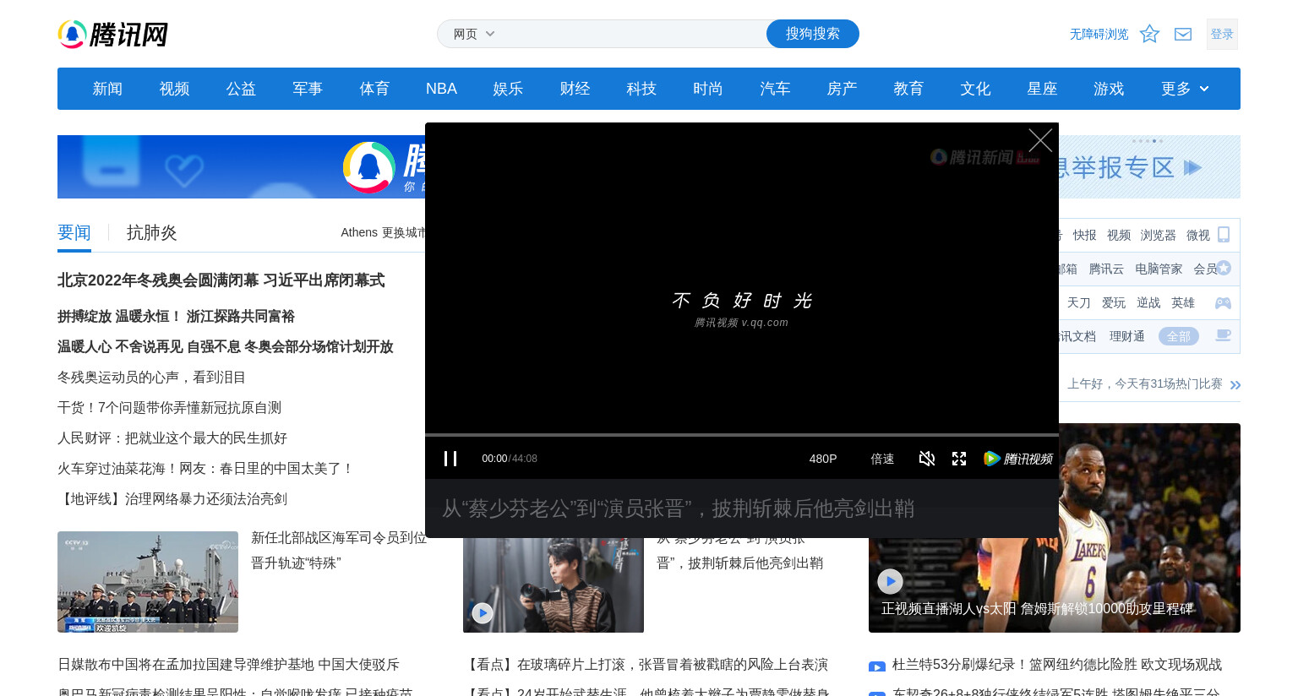Click the game controller icon

(1223, 302)
